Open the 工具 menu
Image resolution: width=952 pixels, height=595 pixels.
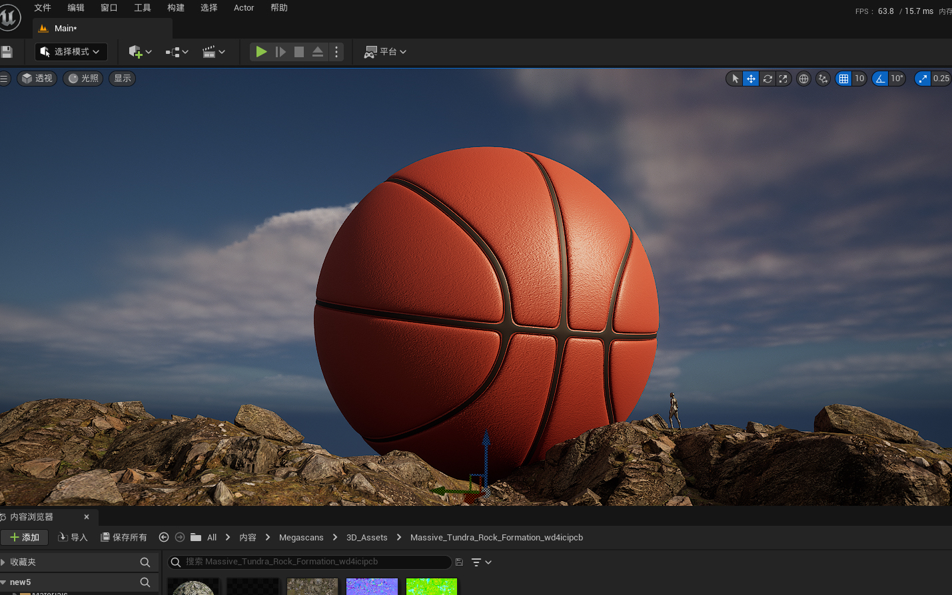pyautogui.click(x=143, y=8)
